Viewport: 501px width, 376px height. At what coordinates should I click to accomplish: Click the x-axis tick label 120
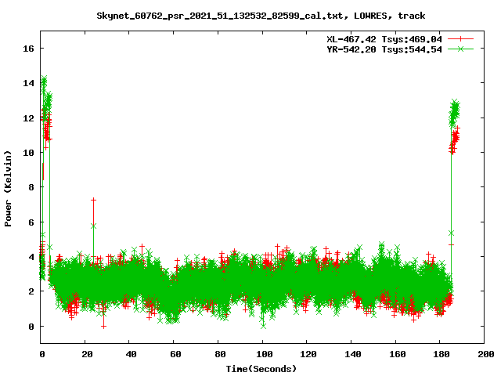[308, 354]
